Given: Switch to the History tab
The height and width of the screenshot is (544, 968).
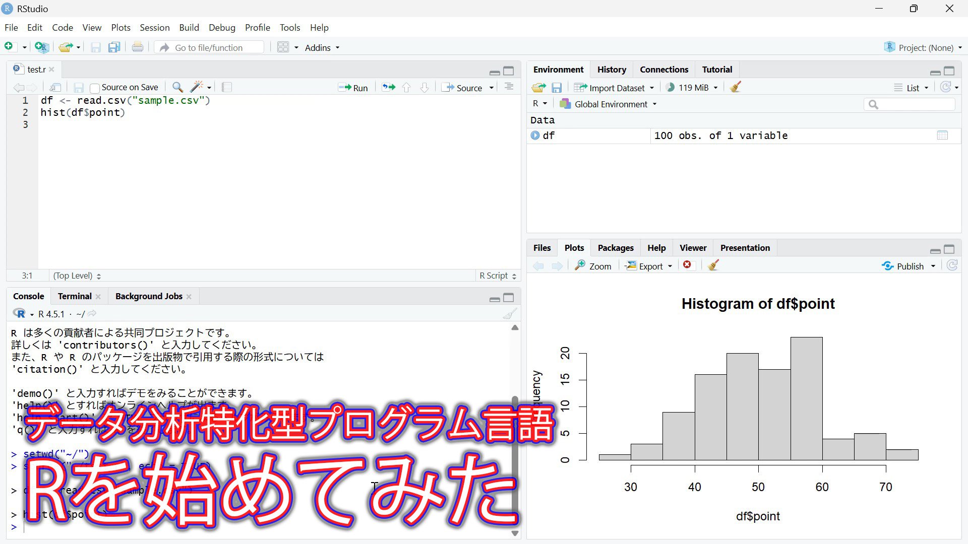Looking at the screenshot, I should click(612, 70).
